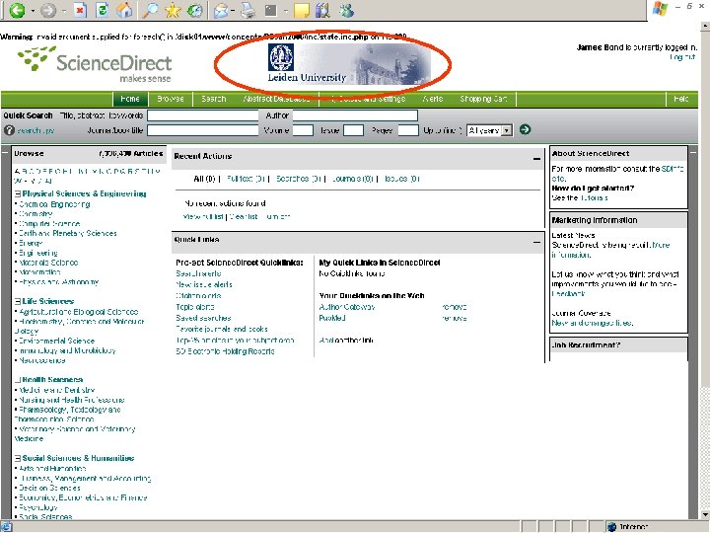Click the Refresh page icon
This screenshot has width=710, height=533.
[x=103, y=10]
